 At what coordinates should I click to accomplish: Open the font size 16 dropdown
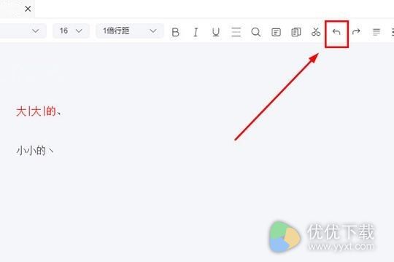[x=71, y=31]
